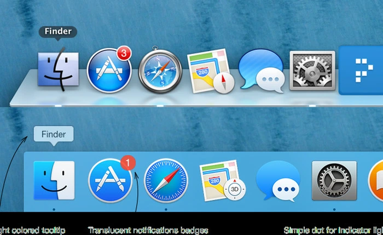Open Messages in the lower flat dock

pos(278,181)
